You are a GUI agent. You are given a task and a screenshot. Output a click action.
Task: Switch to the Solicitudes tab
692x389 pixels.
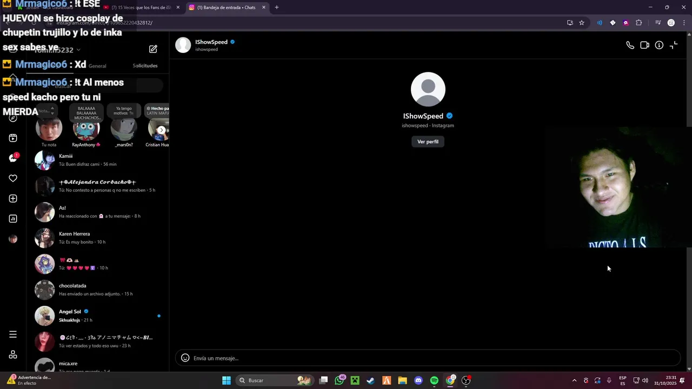pyautogui.click(x=145, y=66)
